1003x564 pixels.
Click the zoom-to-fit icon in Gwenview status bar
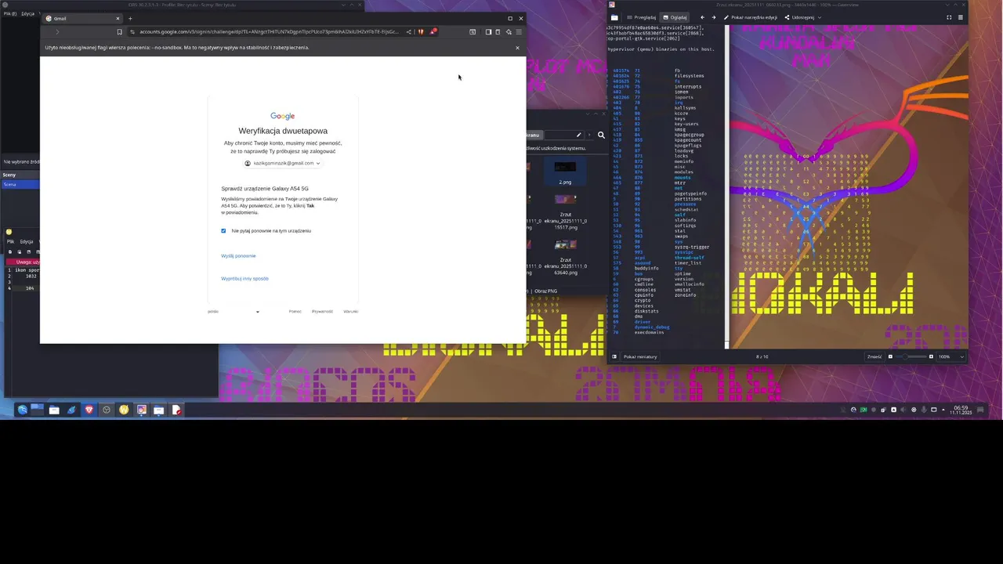coord(890,356)
